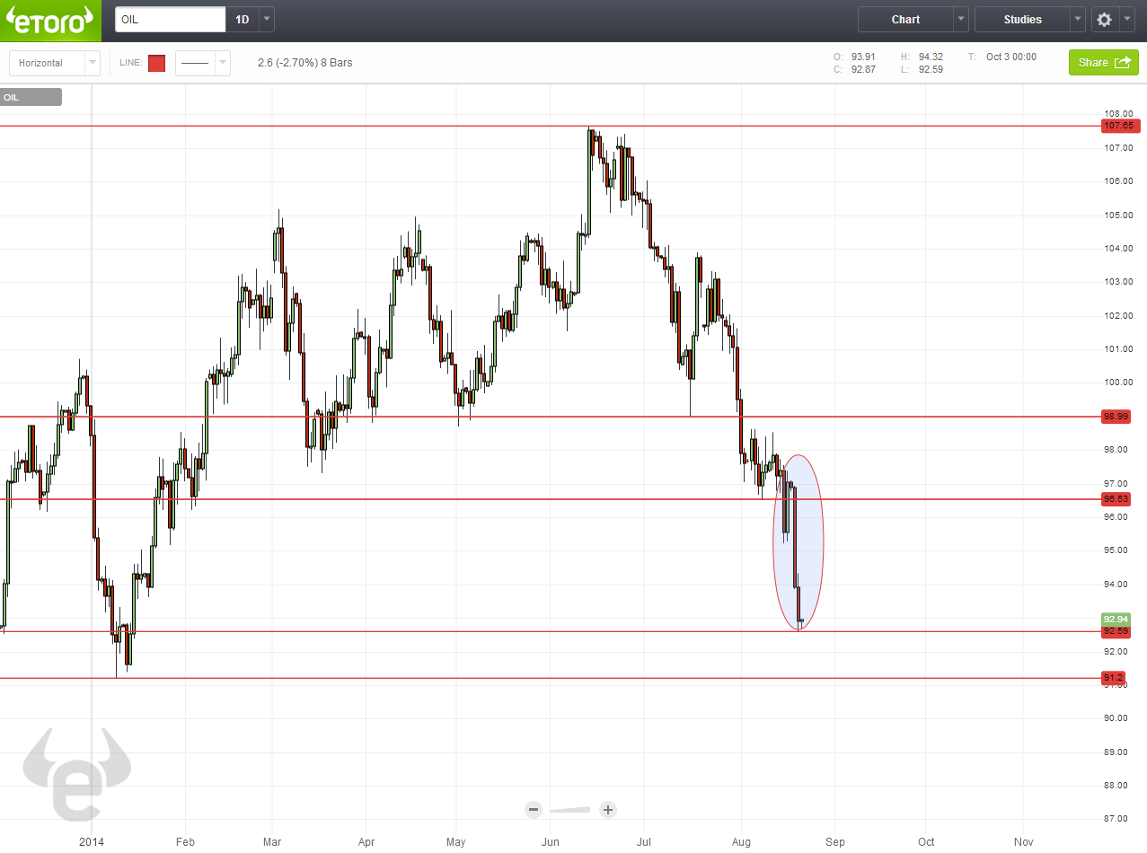Screen dimensions: 1147x853
Task: Expand the Studies dropdown arrow
Action: pos(1078,20)
